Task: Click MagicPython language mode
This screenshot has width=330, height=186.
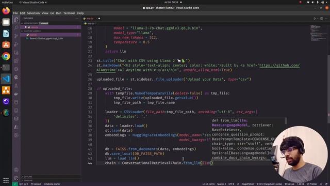Action: click(247, 184)
